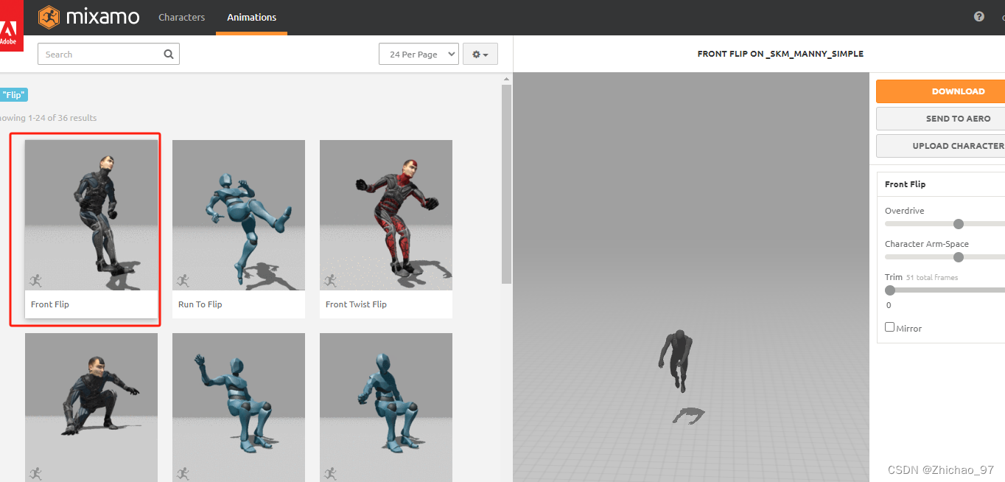This screenshot has width=1005, height=482.
Task: Switch to the Characters tab
Action: [x=182, y=17]
